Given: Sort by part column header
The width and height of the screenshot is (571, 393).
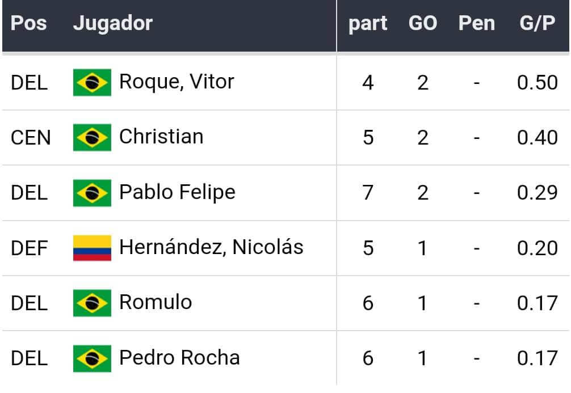Looking at the screenshot, I should coord(368,24).
